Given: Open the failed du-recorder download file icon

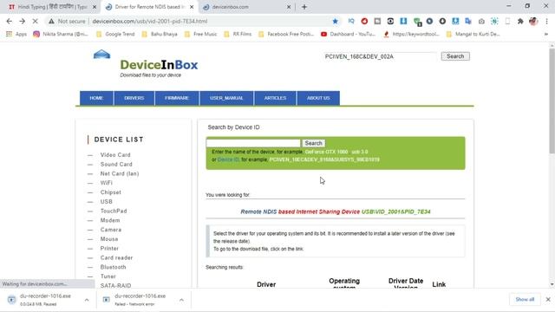Looking at the screenshot, I should [x=106, y=300].
